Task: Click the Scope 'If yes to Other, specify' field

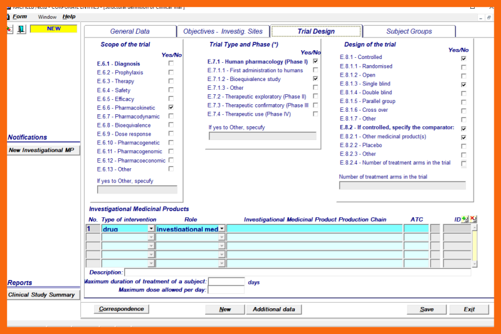Action: 137,190
